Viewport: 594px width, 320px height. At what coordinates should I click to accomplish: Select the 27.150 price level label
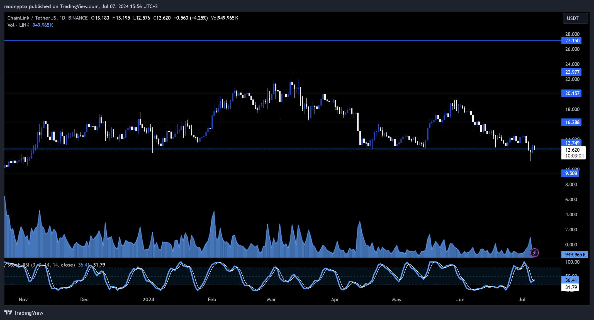[x=571, y=41]
